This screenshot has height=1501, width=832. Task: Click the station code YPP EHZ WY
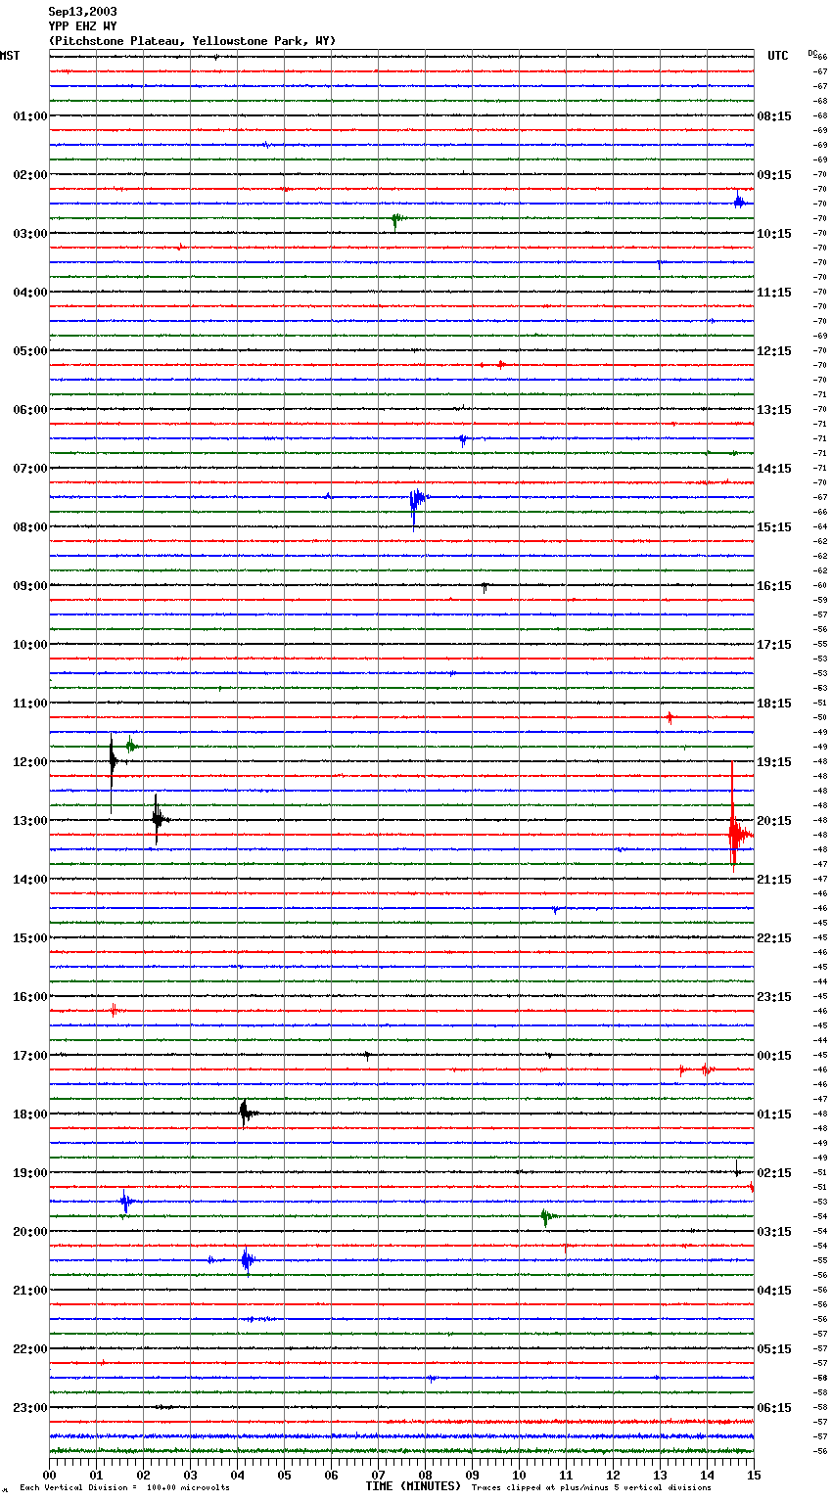tap(82, 26)
